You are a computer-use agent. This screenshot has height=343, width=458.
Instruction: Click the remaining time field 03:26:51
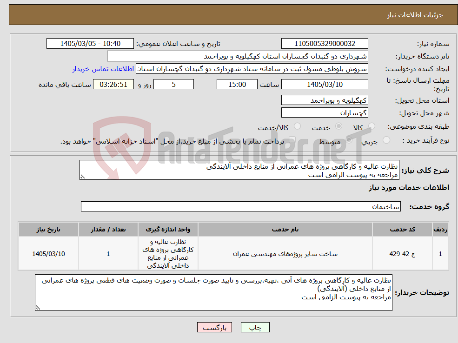coord(113,85)
